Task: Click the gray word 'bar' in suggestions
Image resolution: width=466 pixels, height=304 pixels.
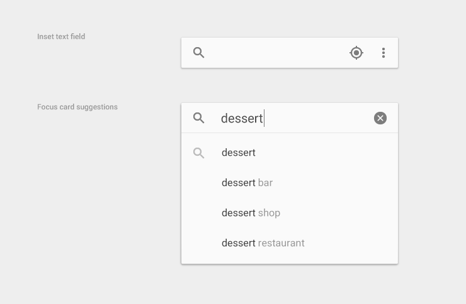Action: coord(266,183)
